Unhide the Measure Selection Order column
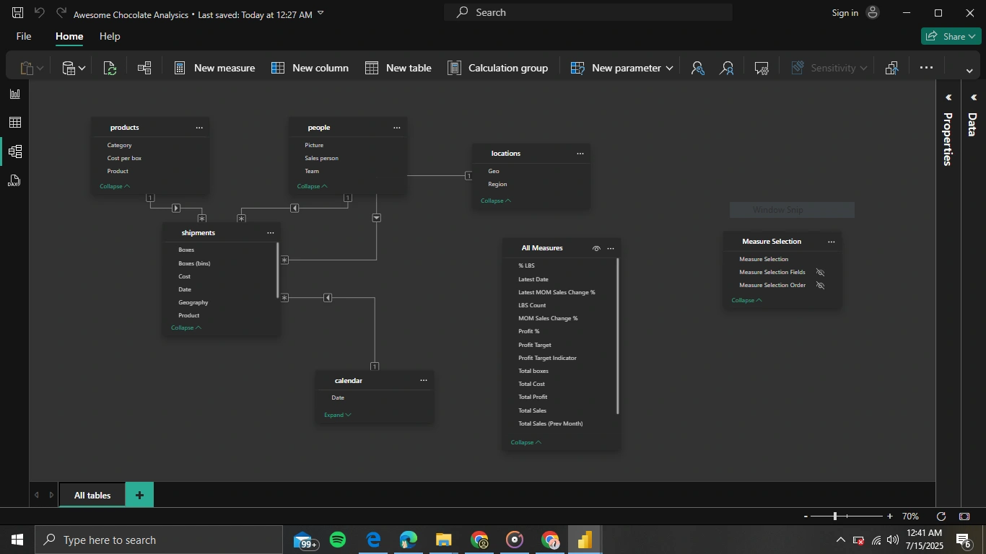This screenshot has height=554, width=986. (x=820, y=286)
